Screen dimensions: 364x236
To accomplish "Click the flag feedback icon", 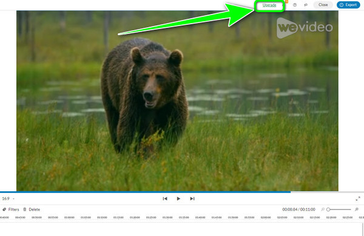I will click(306, 5).
